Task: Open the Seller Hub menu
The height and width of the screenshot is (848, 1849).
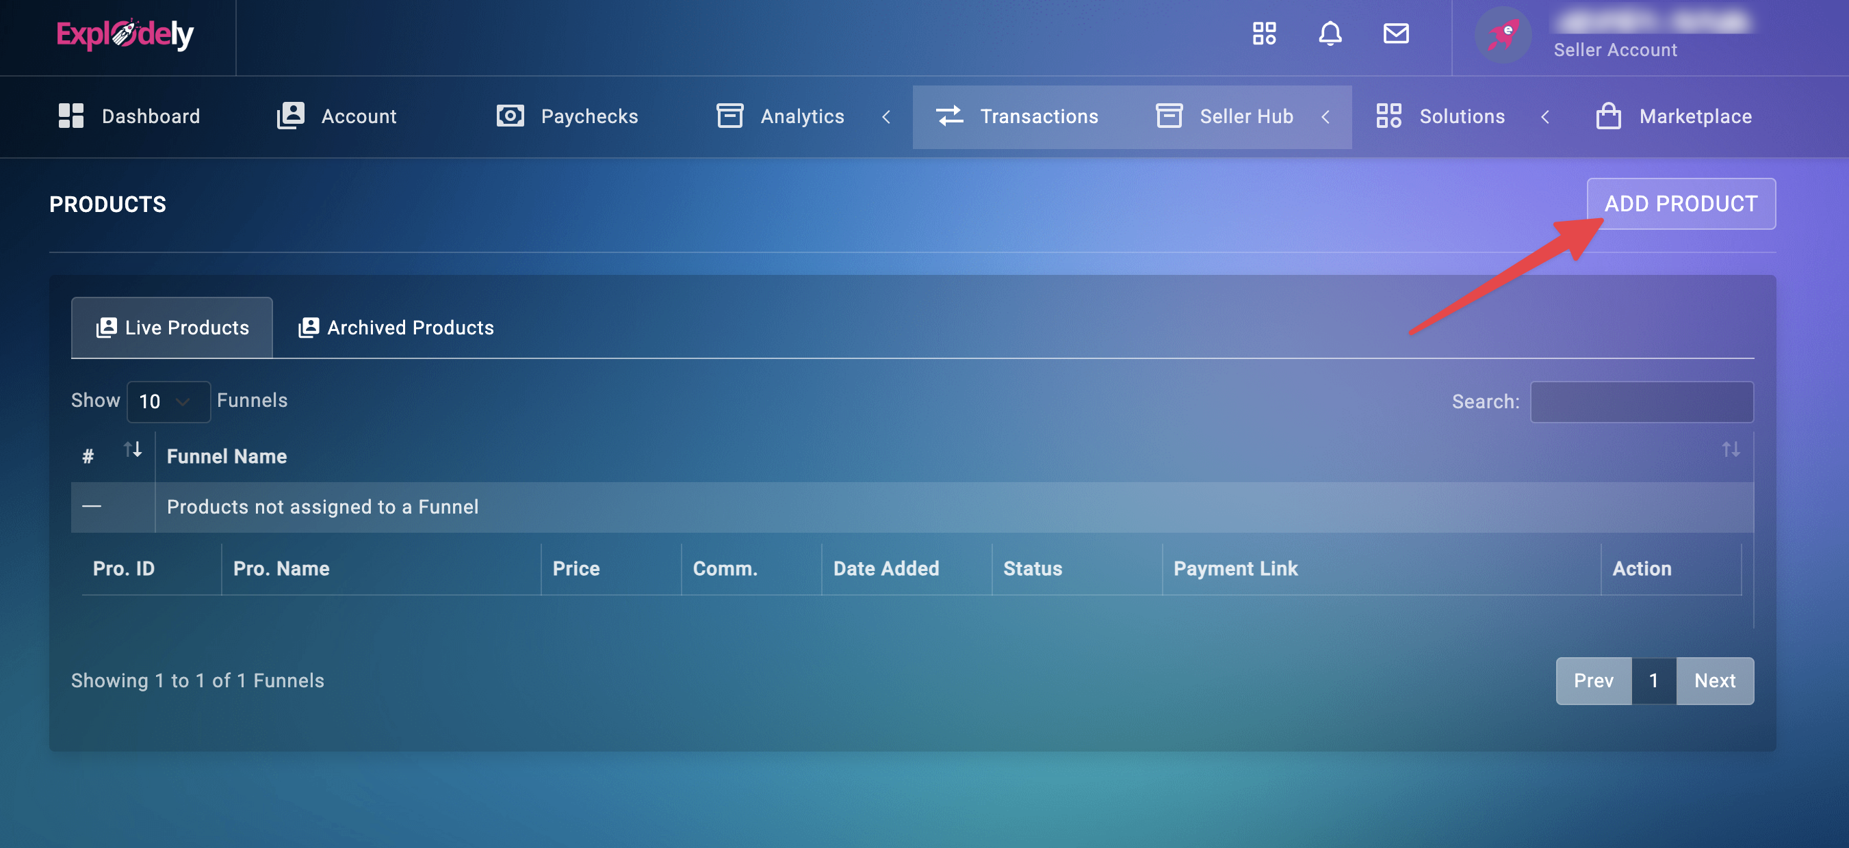Action: [1245, 116]
